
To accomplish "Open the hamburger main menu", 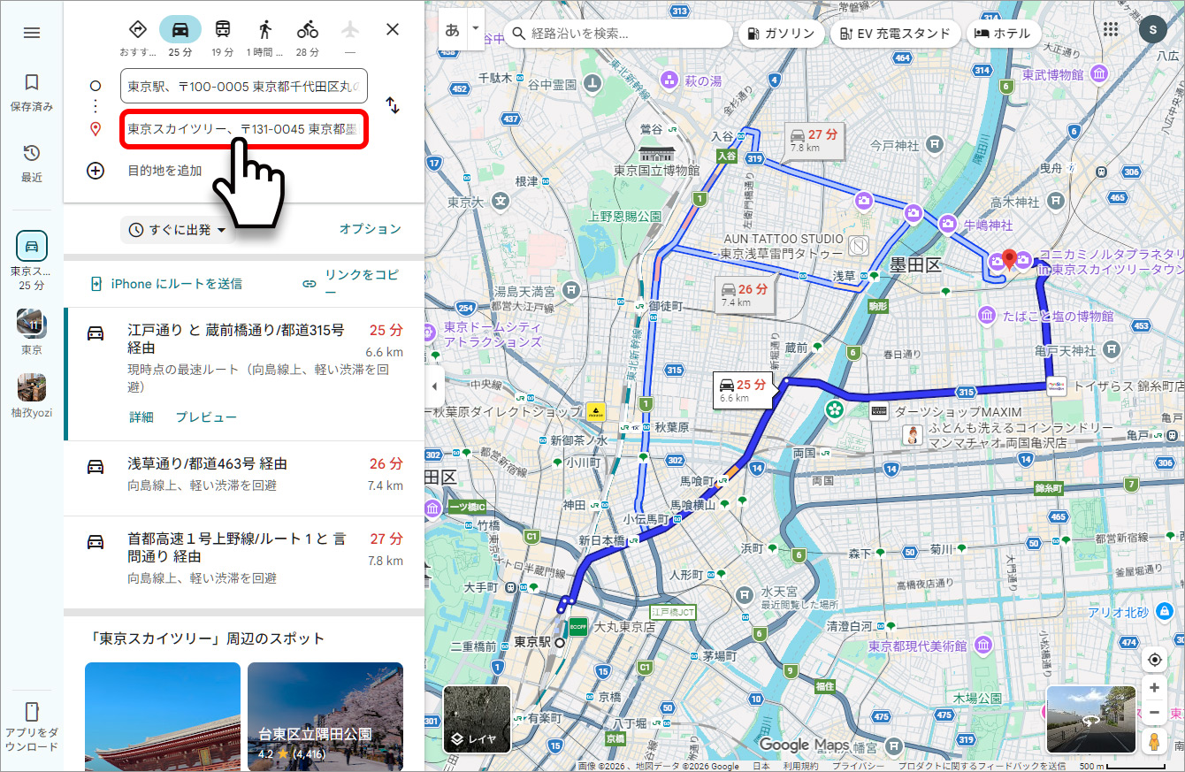I will 32,32.
